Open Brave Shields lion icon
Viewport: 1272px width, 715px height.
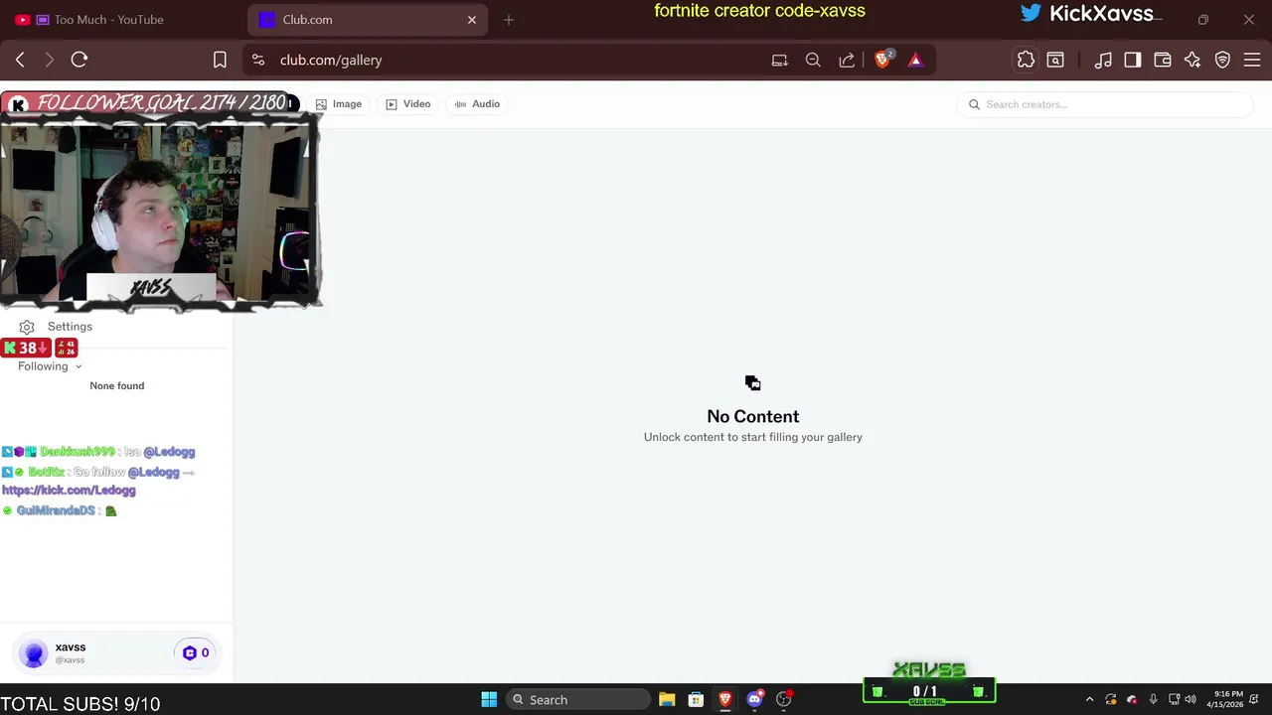pyautogui.click(x=882, y=60)
